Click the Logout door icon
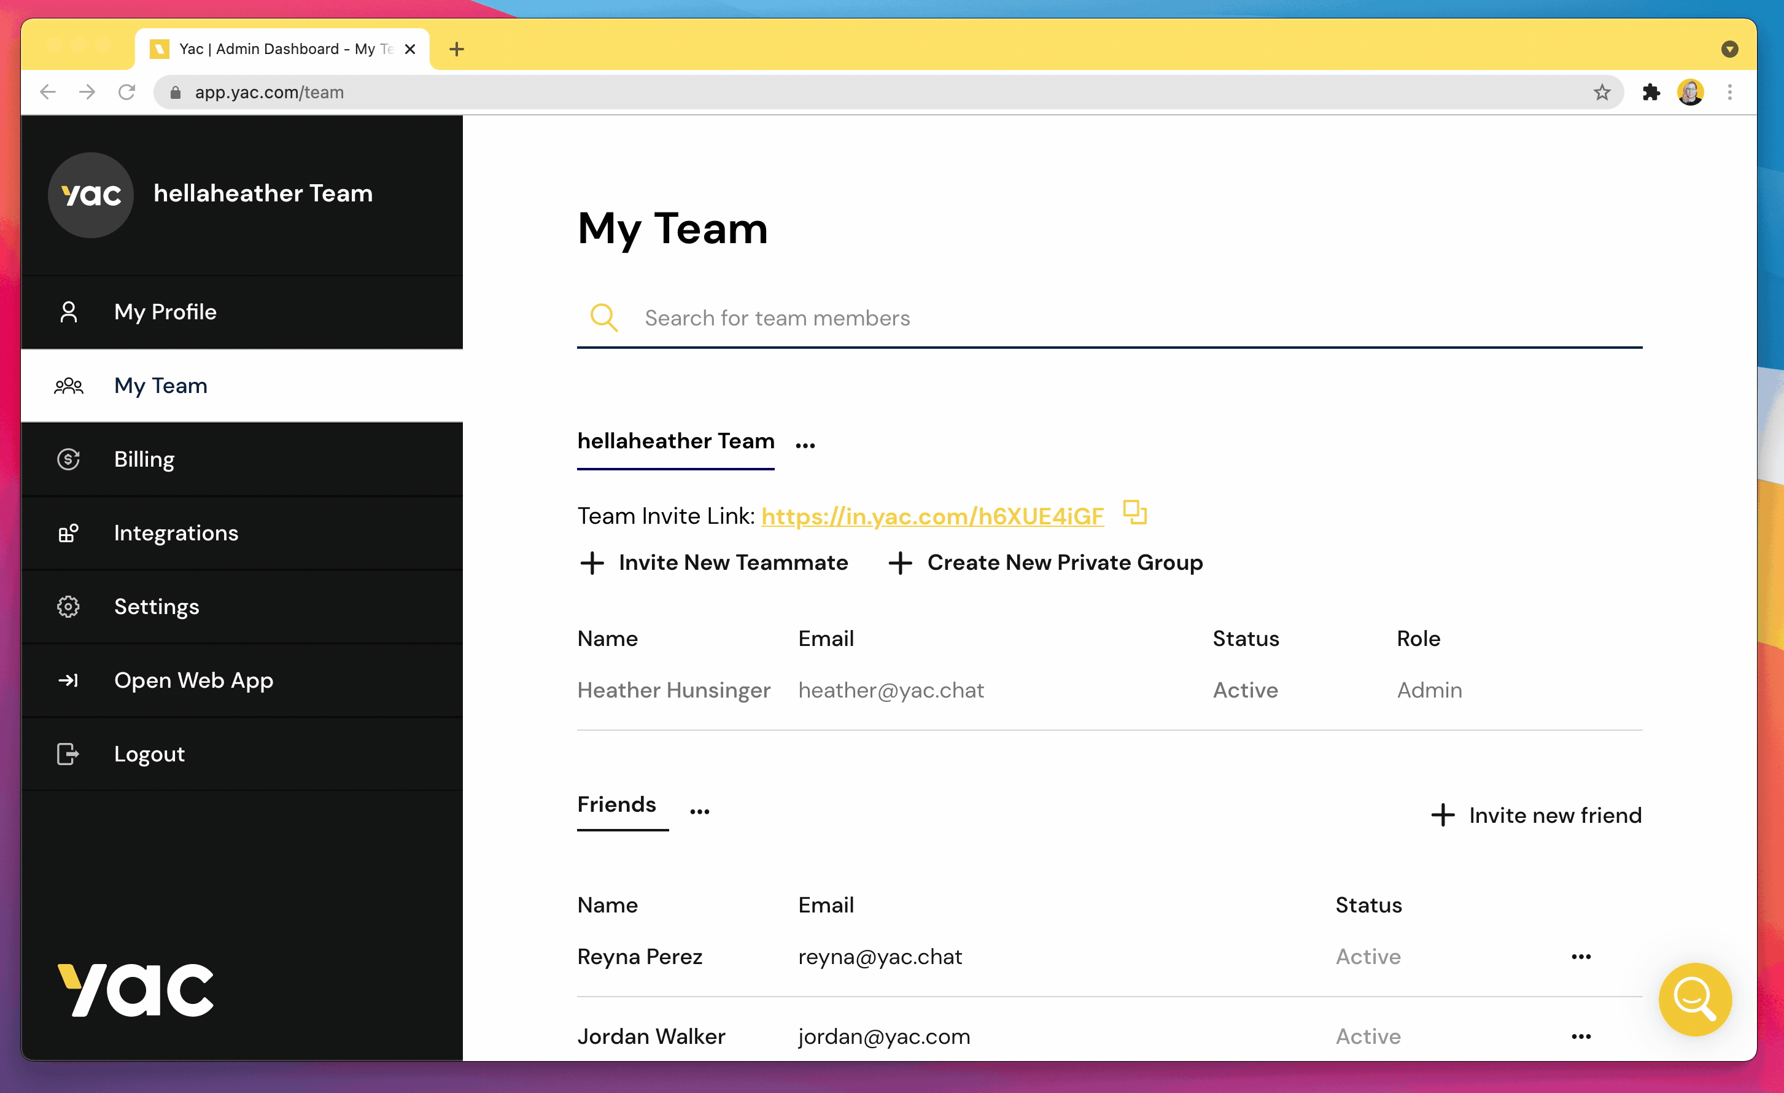1784x1093 pixels. click(69, 754)
